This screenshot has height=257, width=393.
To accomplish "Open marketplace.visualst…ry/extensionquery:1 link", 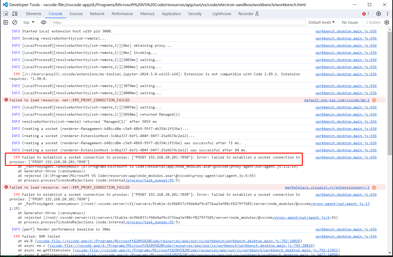I will tap(327, 187).
